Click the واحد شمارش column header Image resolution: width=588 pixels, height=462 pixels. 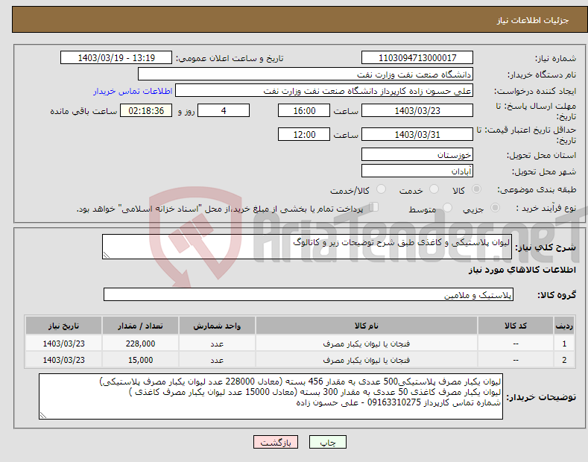(217, 326)
